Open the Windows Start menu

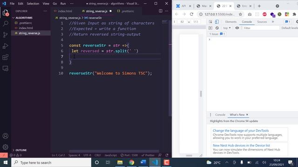pos(6,162)
